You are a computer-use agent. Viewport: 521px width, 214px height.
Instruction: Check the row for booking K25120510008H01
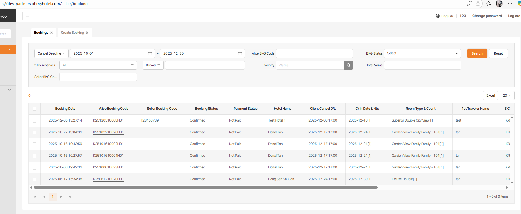coord(34,121)
